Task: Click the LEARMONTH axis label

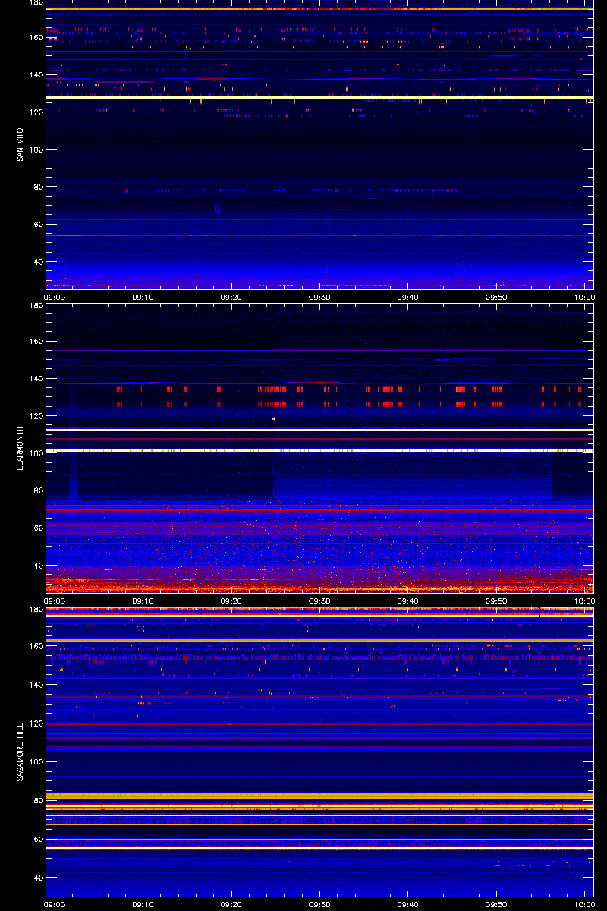Action: tap(19, 447)
